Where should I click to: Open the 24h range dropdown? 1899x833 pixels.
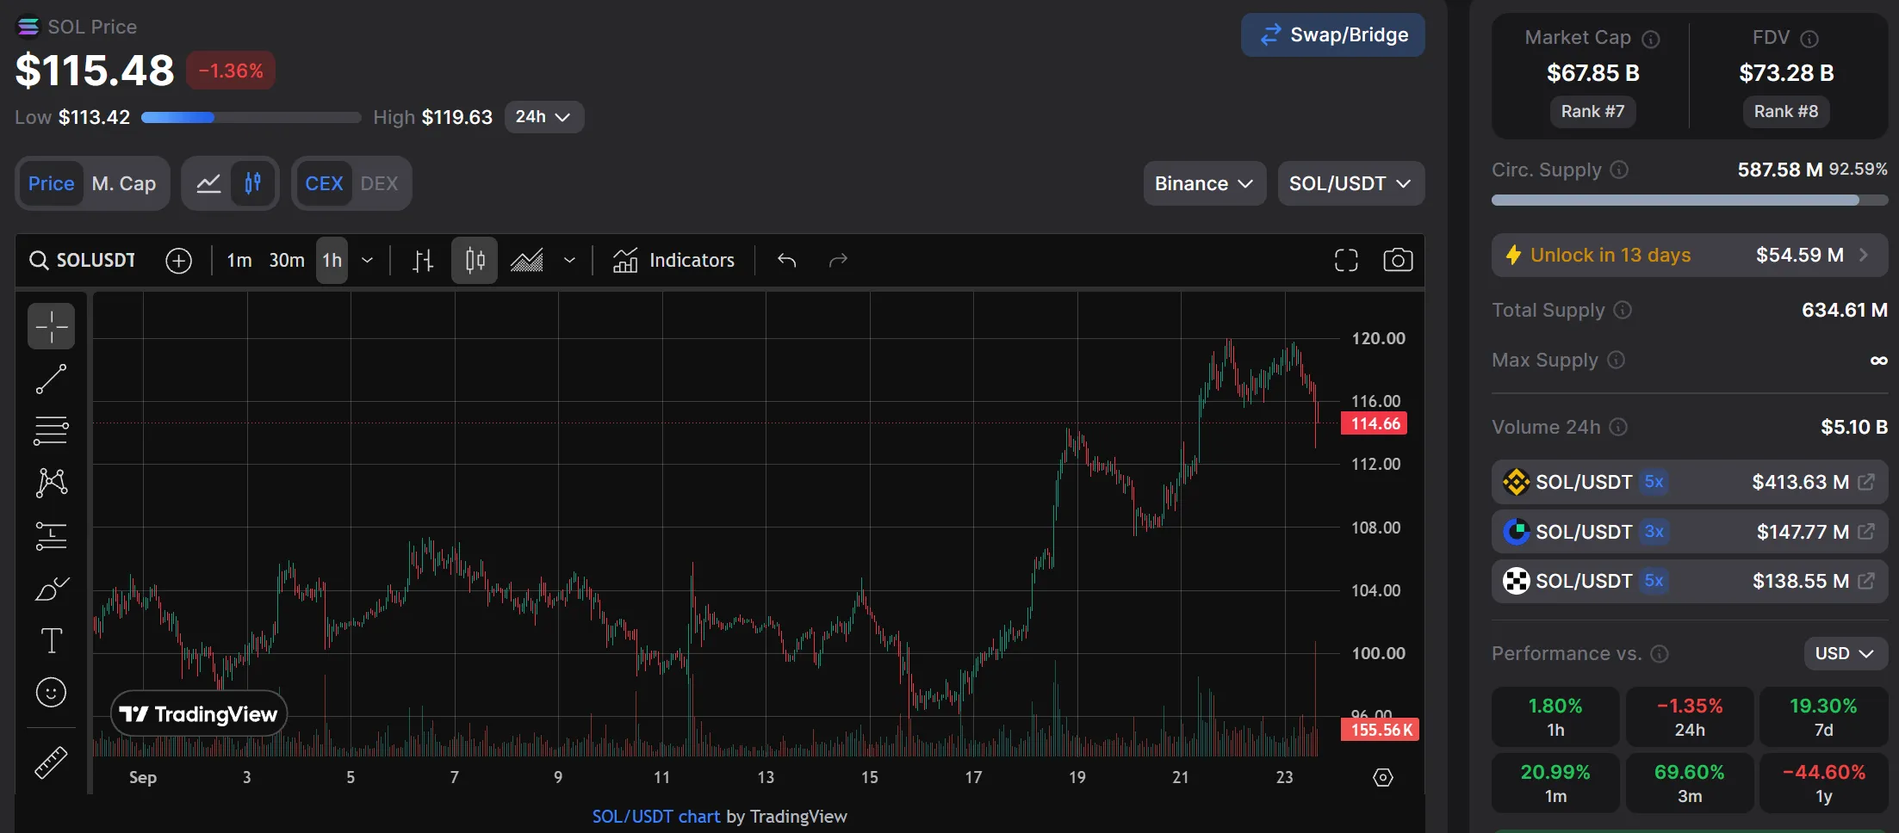click(543, 117)
